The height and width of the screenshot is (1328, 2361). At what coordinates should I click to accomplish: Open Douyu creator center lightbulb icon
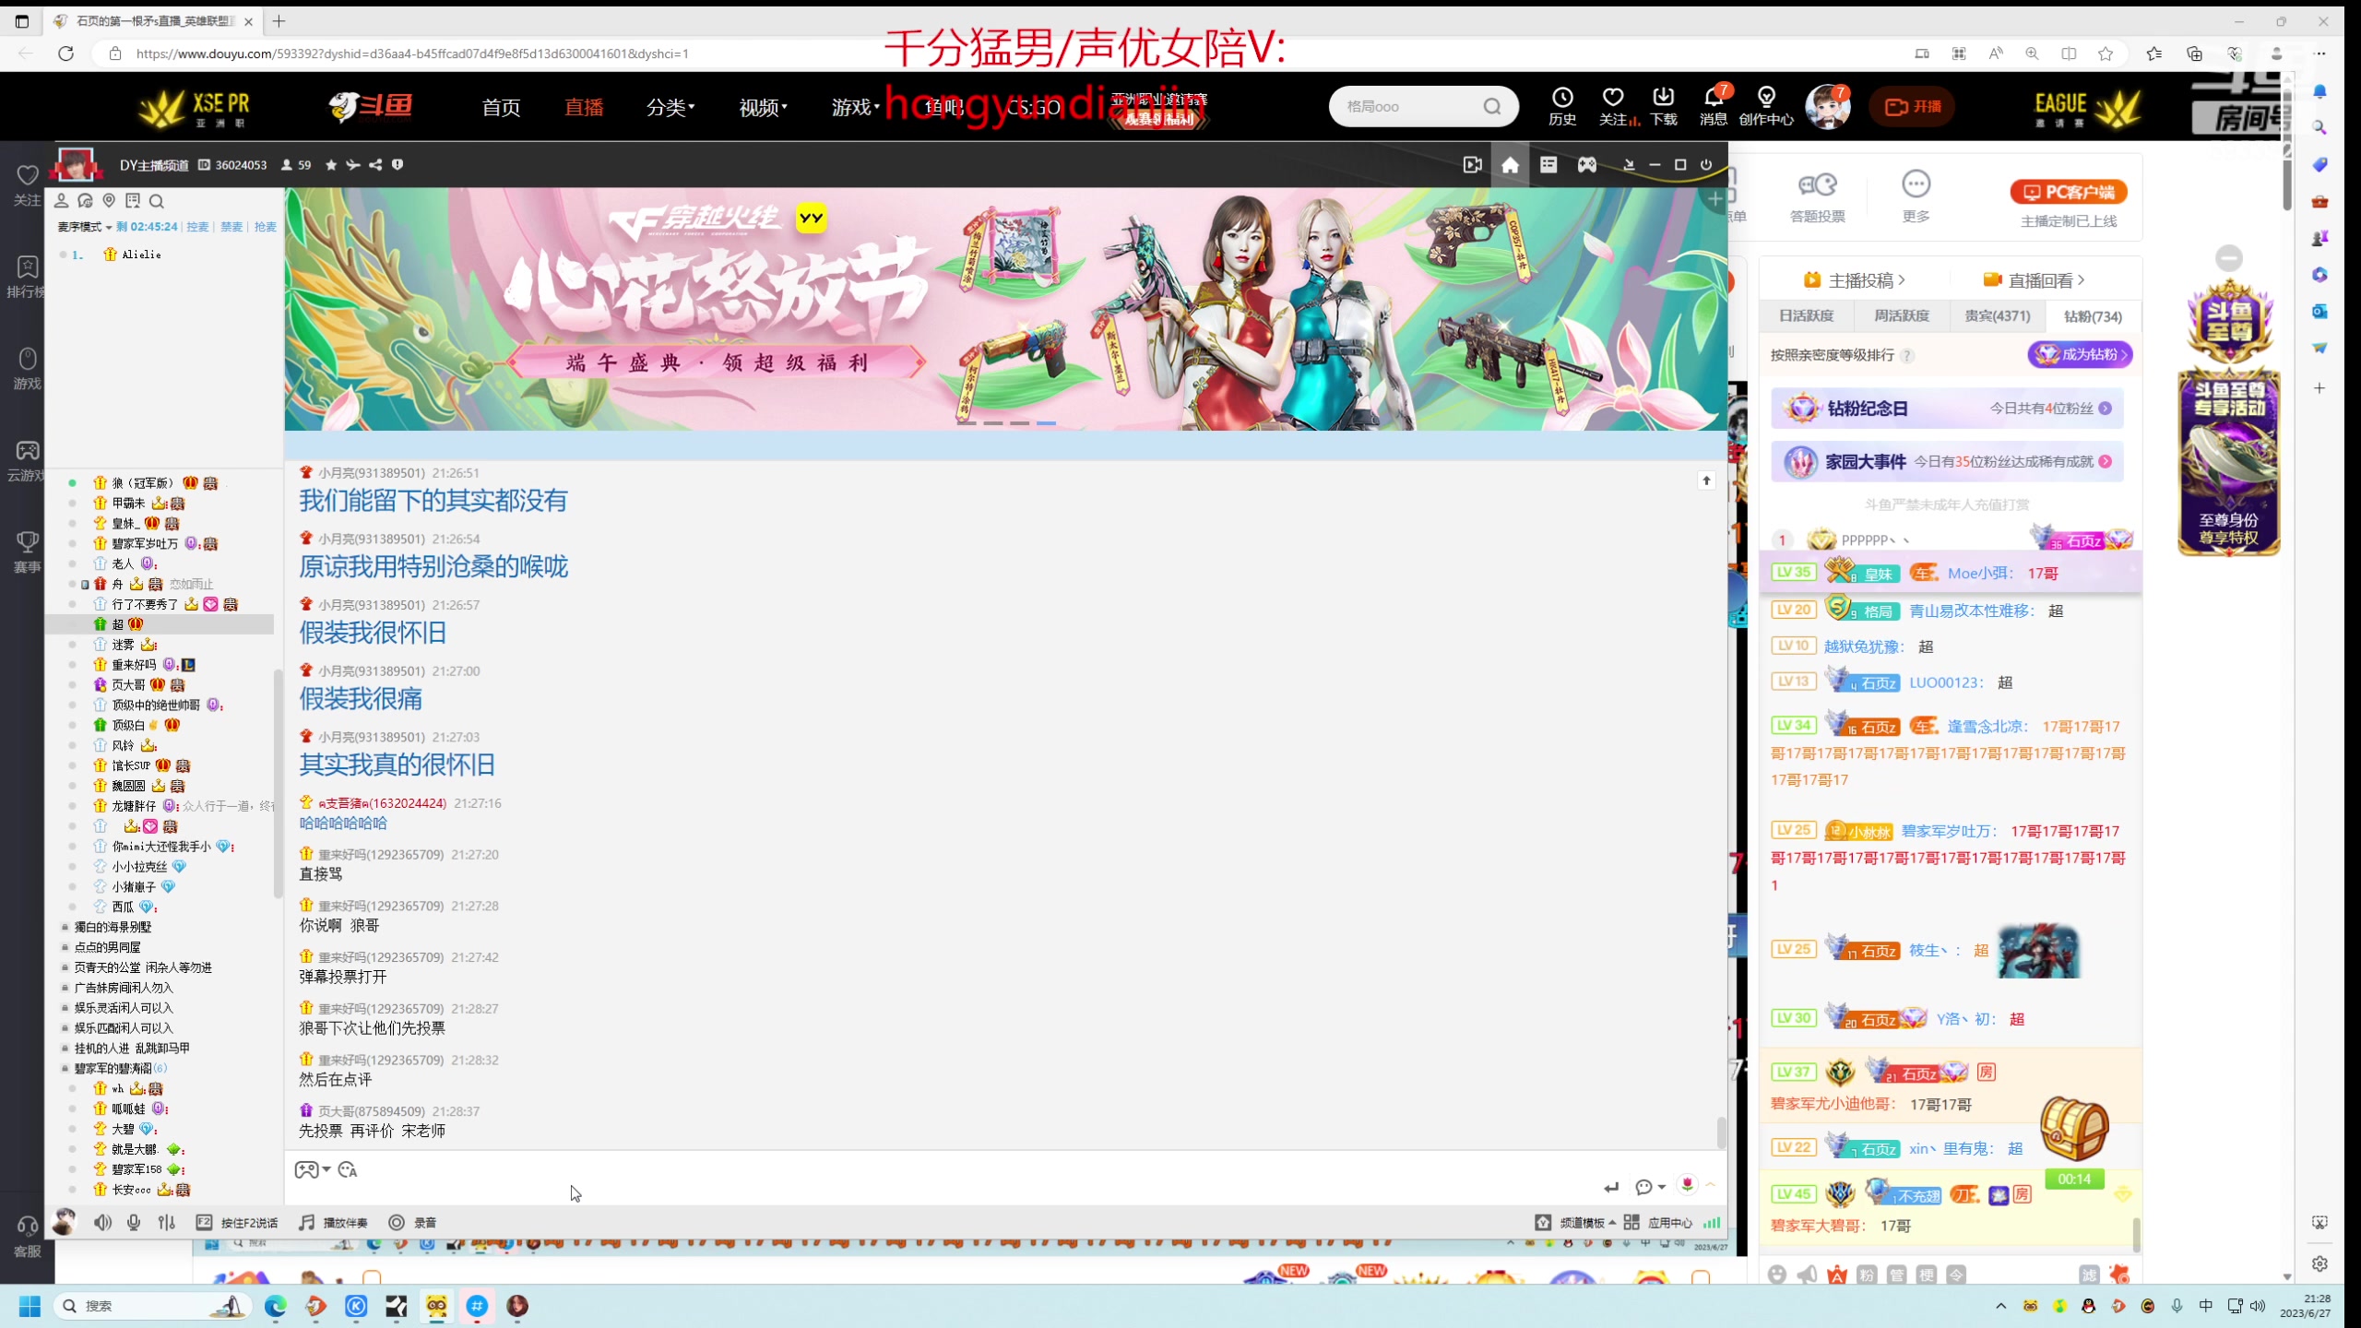point(1766,106)
